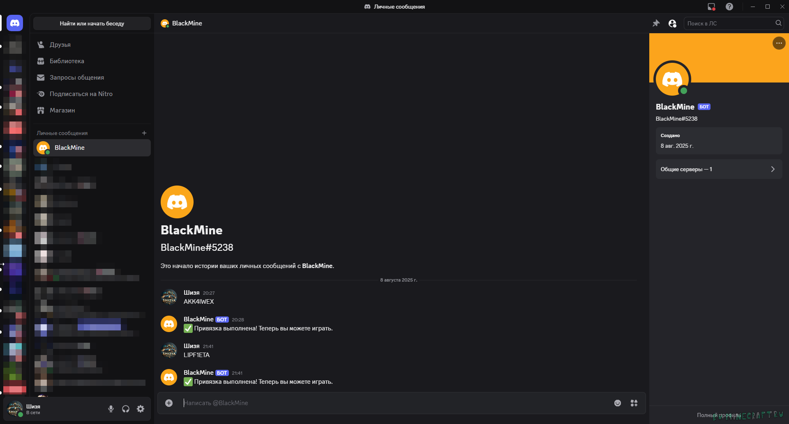Click the БОТ badge in profile panel
Viewport: 789px width, 424px height.
tap(704, 107)
